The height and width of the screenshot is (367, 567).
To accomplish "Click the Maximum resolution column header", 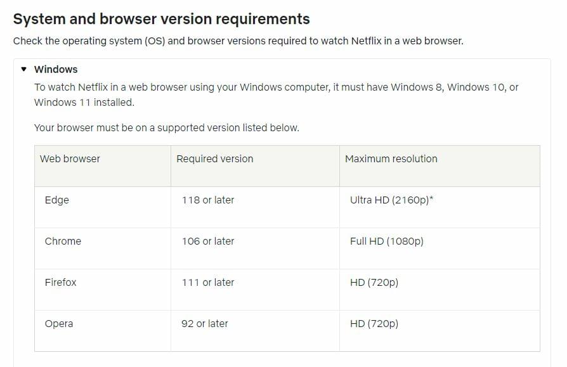I will click(440, 166).
